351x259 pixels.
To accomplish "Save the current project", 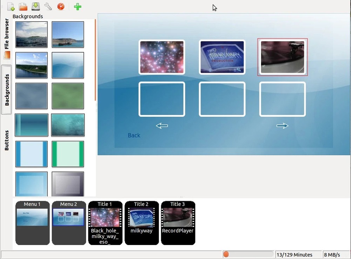I will pyautogui.click(x=35, y=6).
